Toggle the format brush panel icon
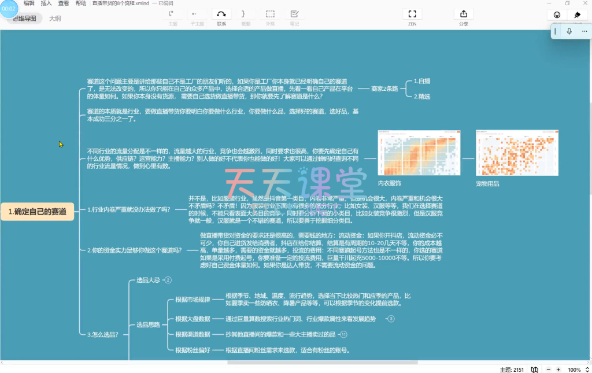The image size is (592, 373). 576,14
